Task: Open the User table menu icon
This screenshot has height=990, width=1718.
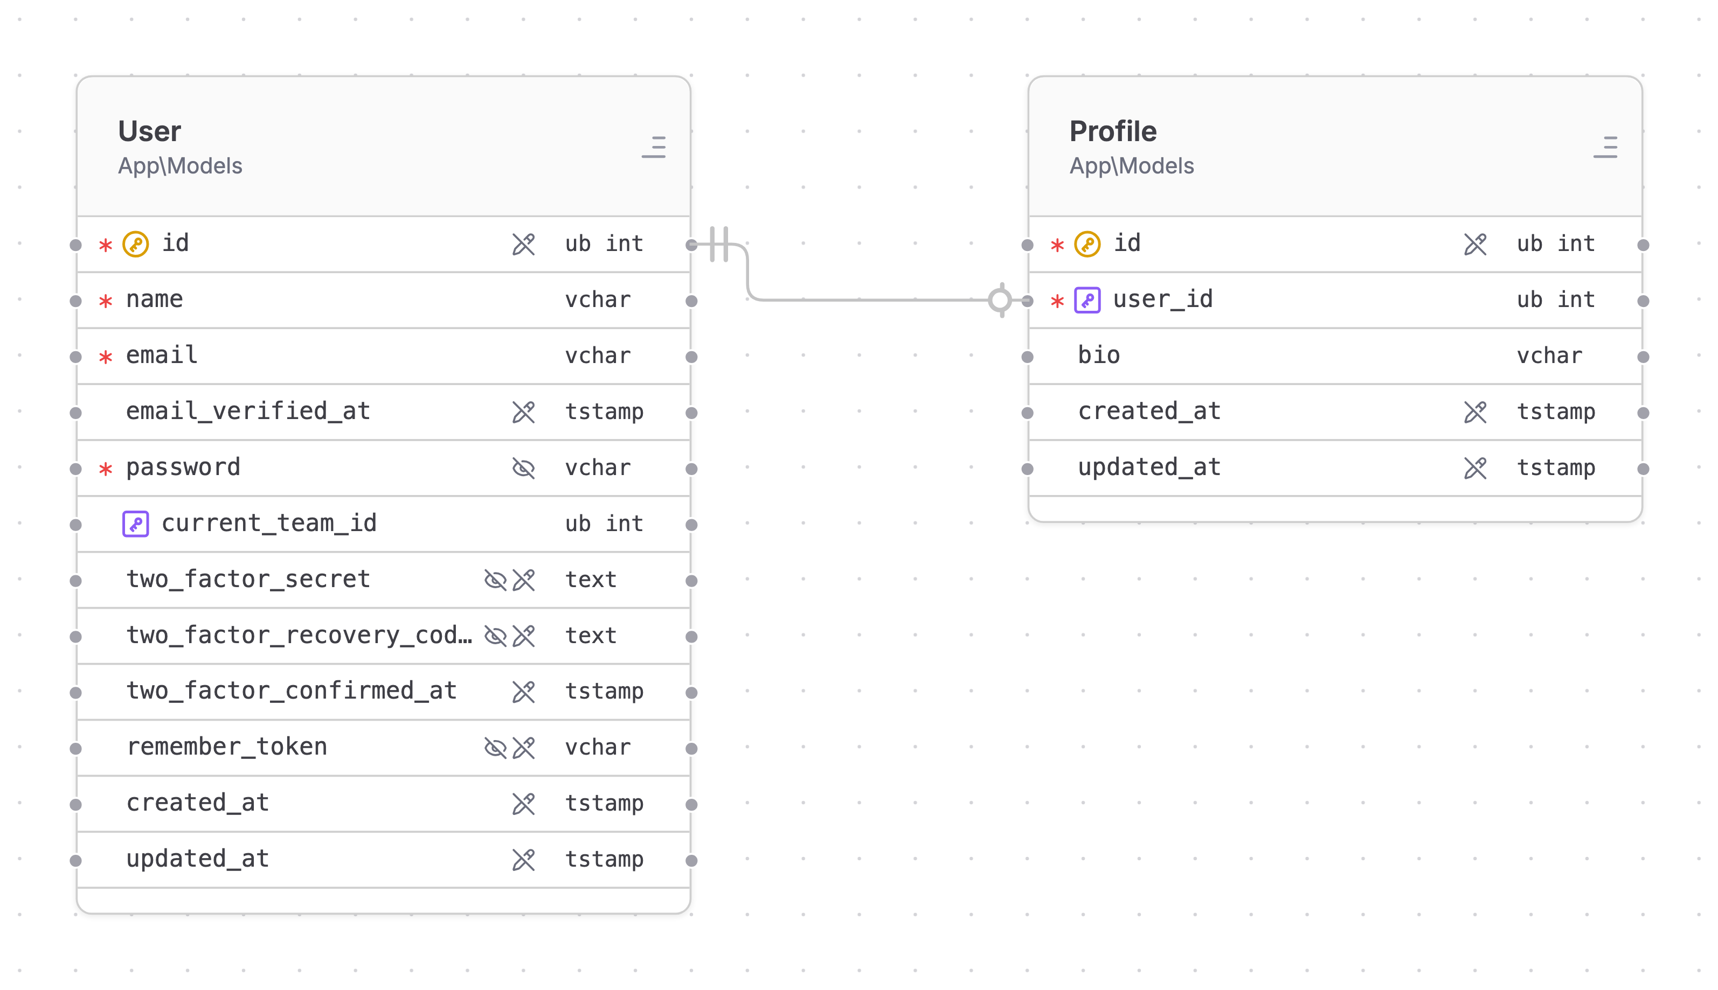Action: coord(654,147)
